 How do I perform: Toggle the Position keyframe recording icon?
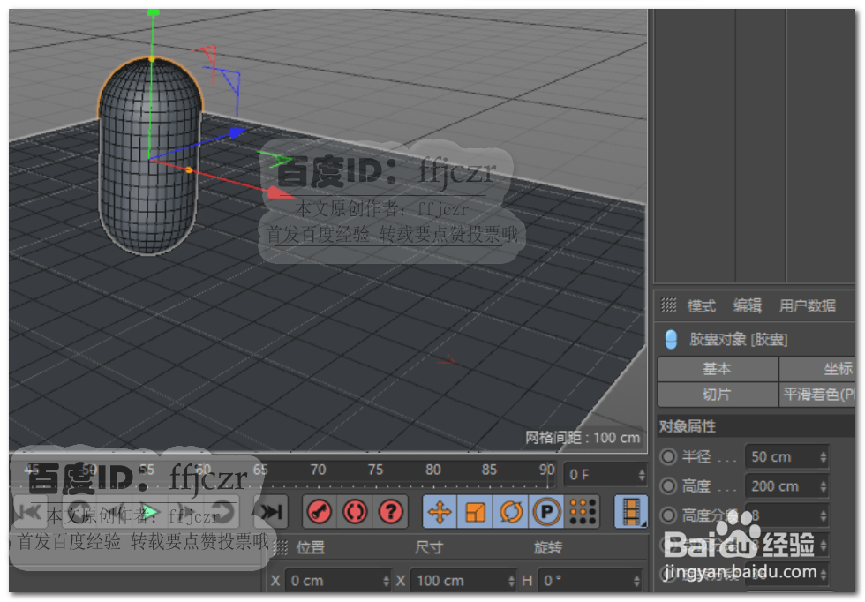click(440, 512)
